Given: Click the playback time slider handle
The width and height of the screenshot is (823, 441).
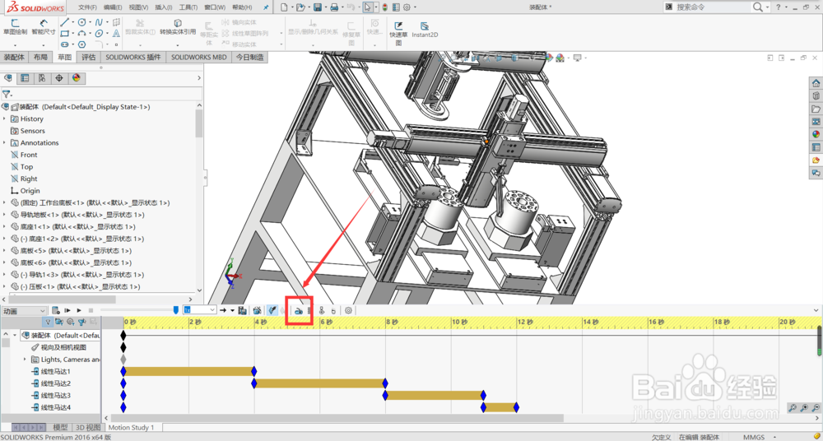Looking at the screenshot, I should pos(176,310).
